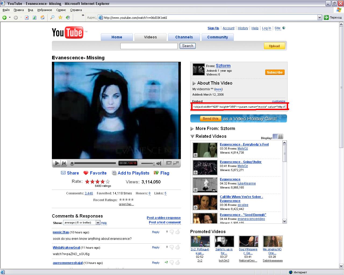Image resolution: width=344 pixels, height=275 pixels.
Task: Refresh the page with IE toolbar icon
Action: point(34,17)
